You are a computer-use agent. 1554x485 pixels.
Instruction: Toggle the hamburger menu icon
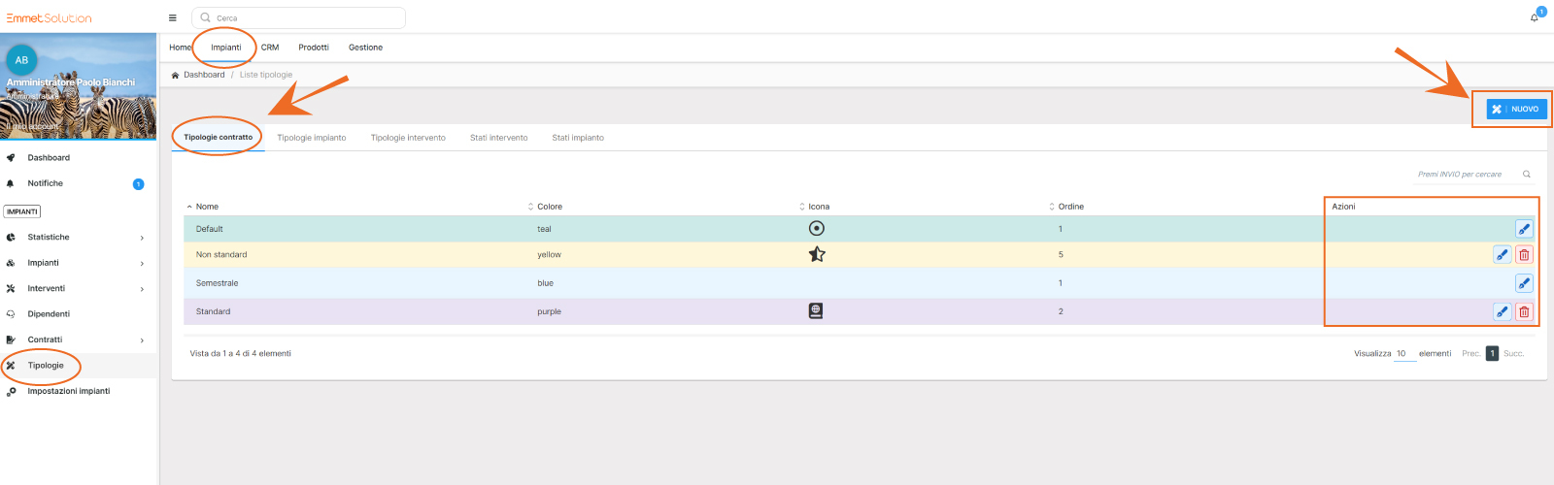(x=173, y=17)
